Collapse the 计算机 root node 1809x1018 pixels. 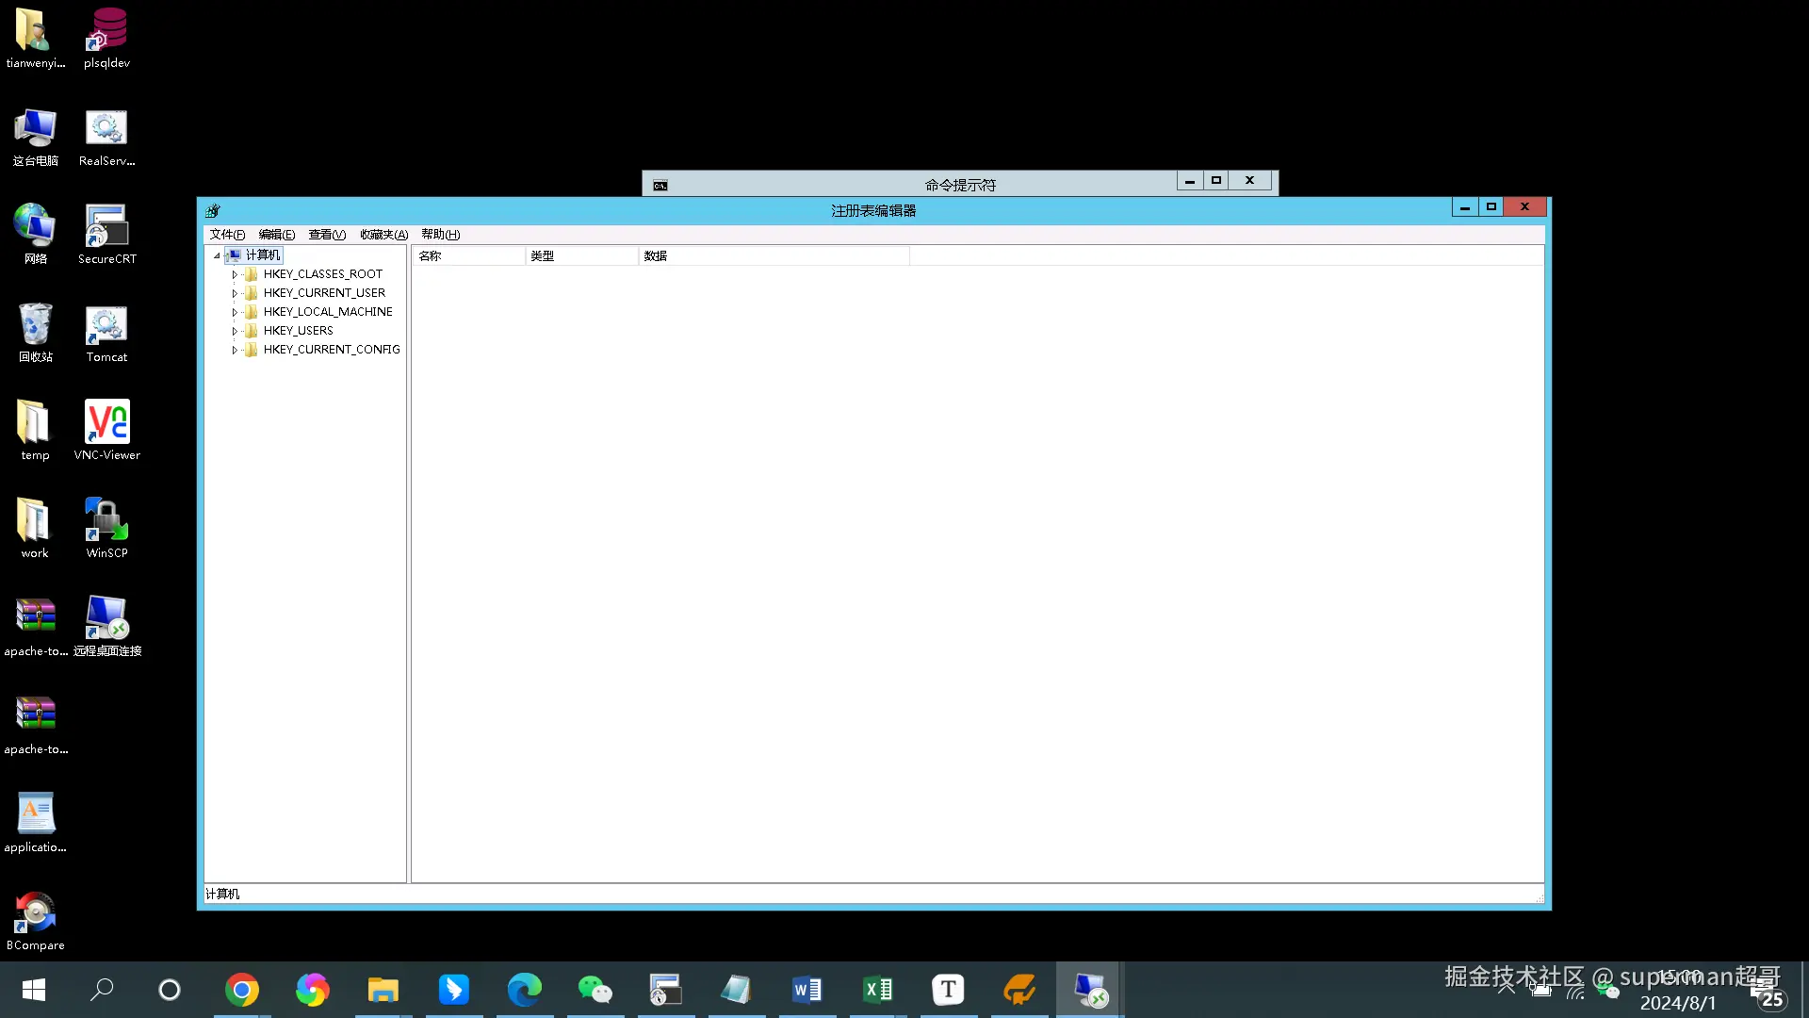click(x=217, y=255)
